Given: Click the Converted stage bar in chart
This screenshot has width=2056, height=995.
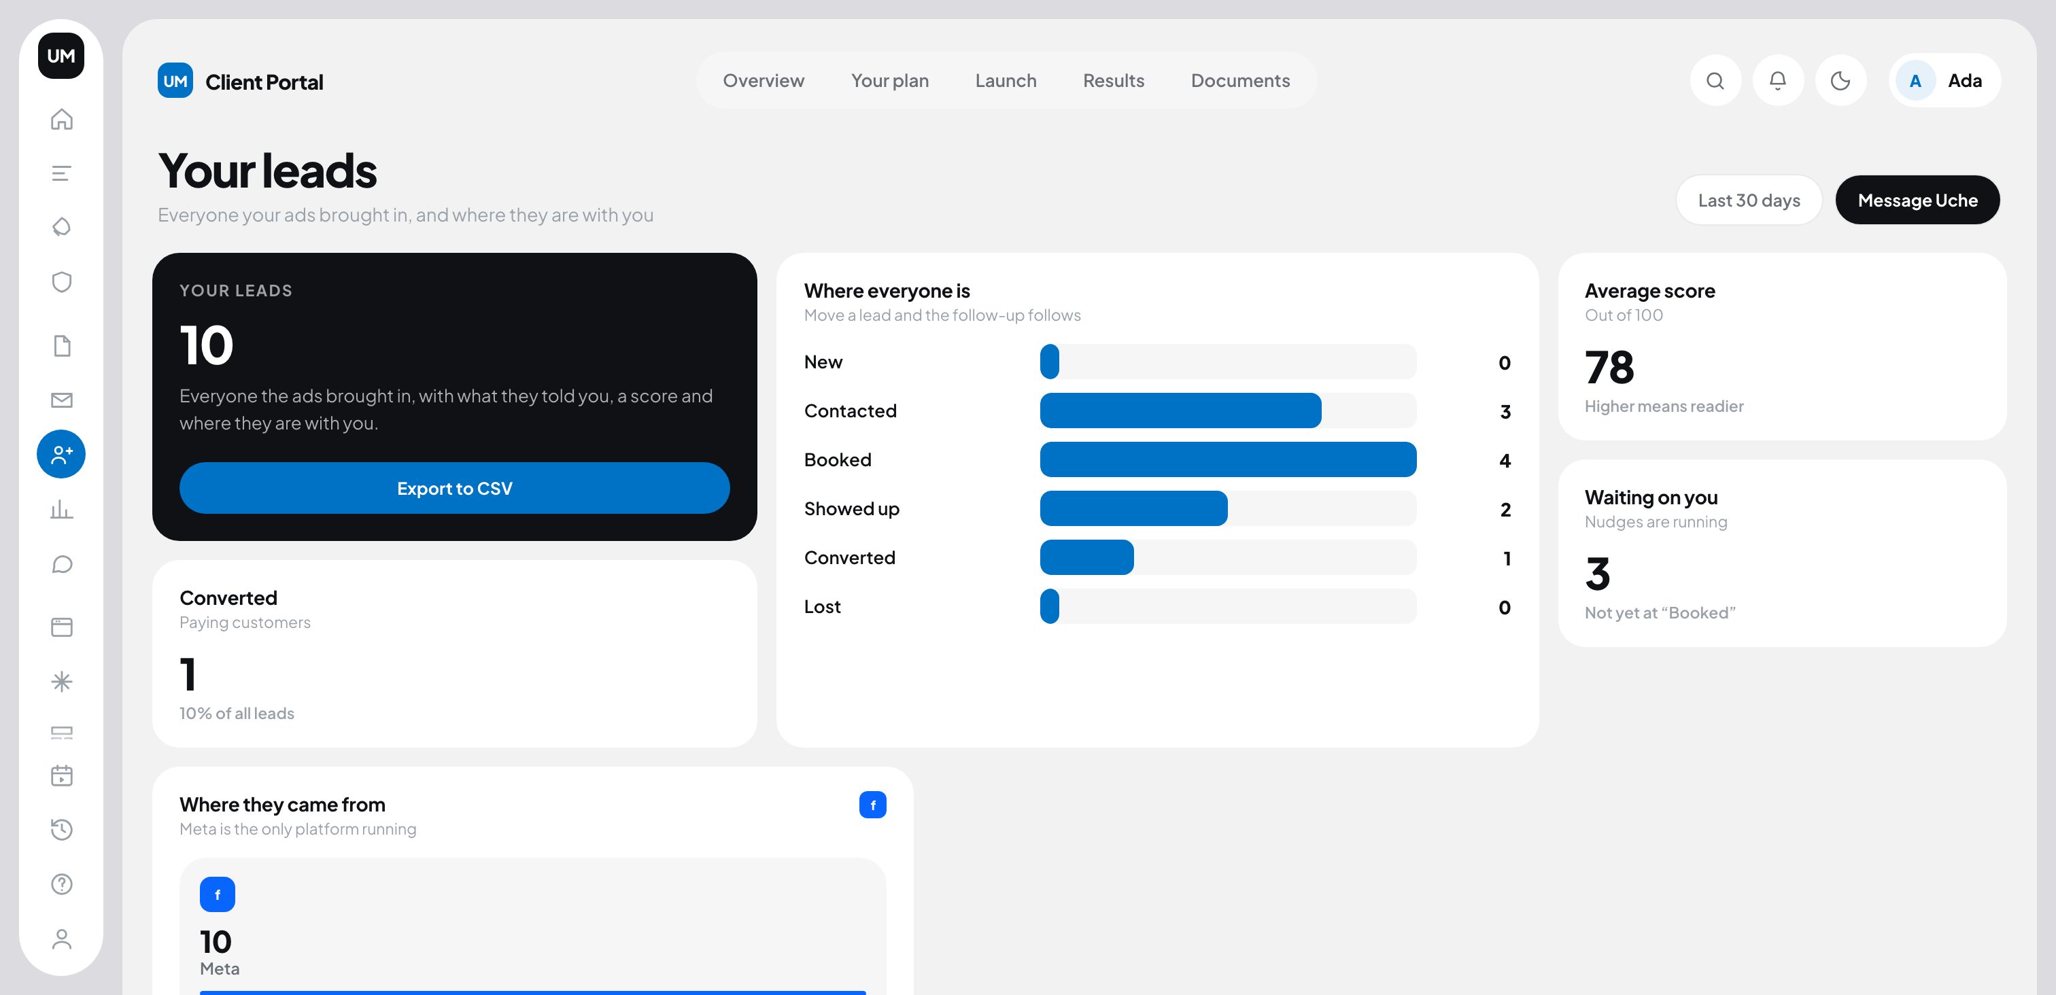Looking at the screenshot, I should (1227, 558).
